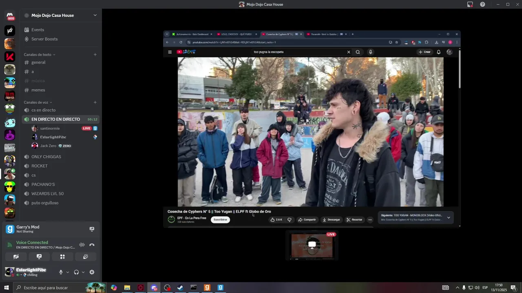Open the soundboard panel

(x=86, y=257)
